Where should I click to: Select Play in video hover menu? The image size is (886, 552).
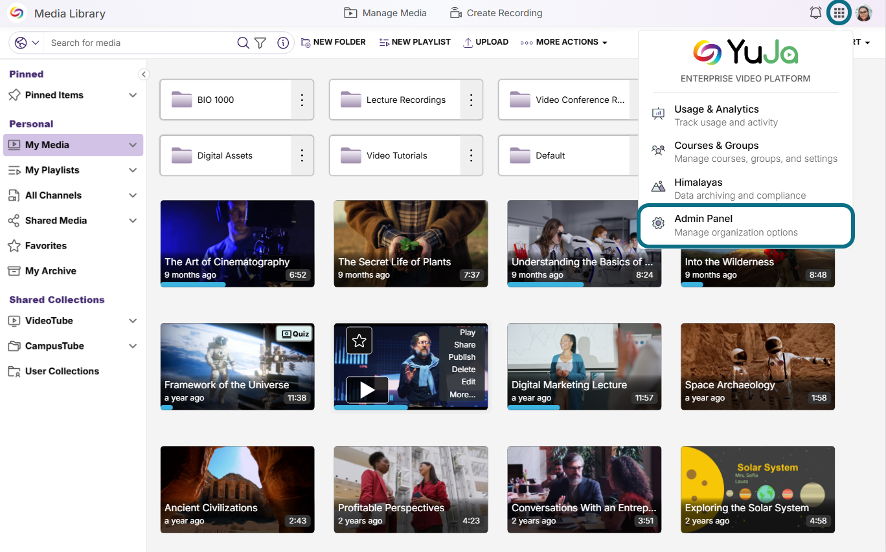(468, 333)
